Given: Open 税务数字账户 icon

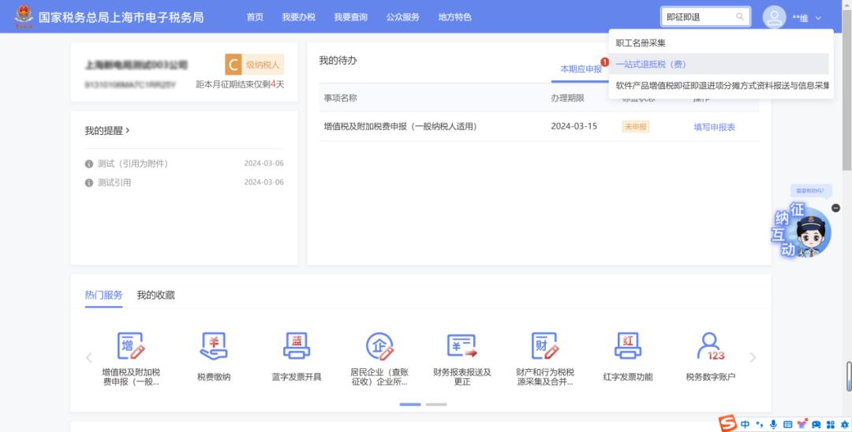Looking at the screenshot, I should tap(711, 346).
